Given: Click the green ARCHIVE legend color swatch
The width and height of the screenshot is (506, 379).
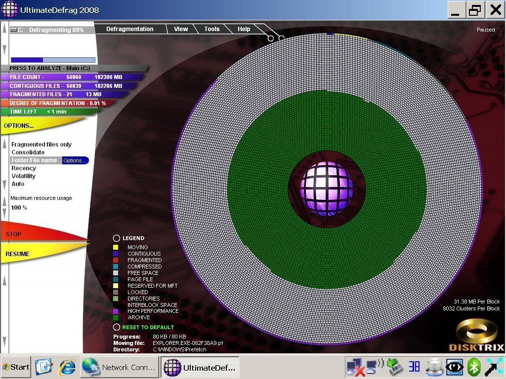Looking at the screenshot, I should click(116, 318).
